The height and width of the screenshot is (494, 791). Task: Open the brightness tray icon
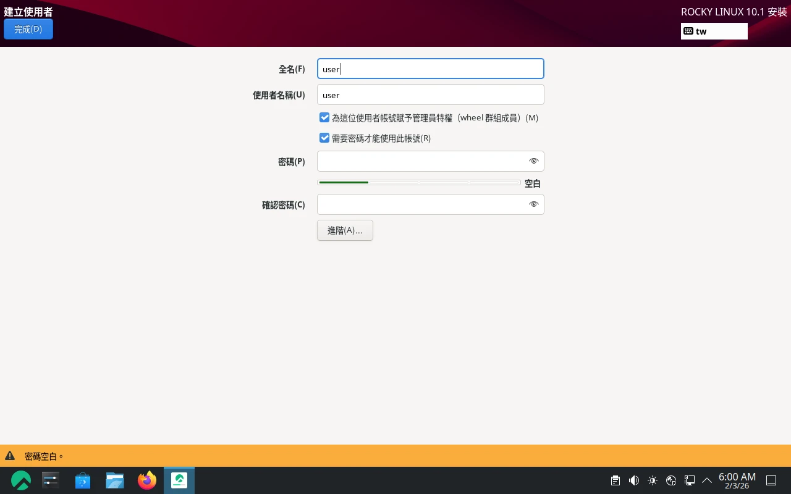pyautogui.click(x=653, y=480)
